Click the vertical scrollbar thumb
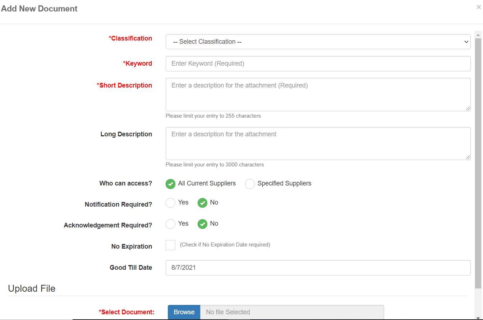This screenshot has width=483, height=320. [478, 163]
